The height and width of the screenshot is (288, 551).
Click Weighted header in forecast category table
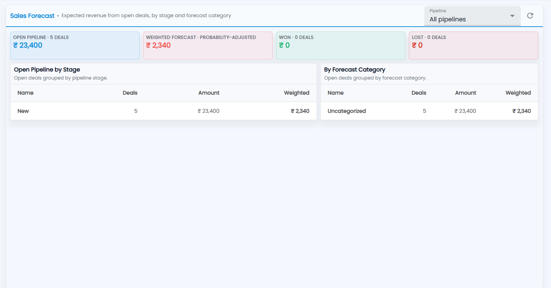pyautogui.click(x=518, y=93)
